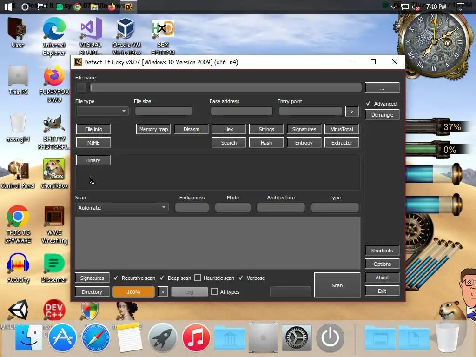Image resolution: width=476 pixels, height=357 pixels.
Task: Start the large Scan button
Action: coord(337,285)
